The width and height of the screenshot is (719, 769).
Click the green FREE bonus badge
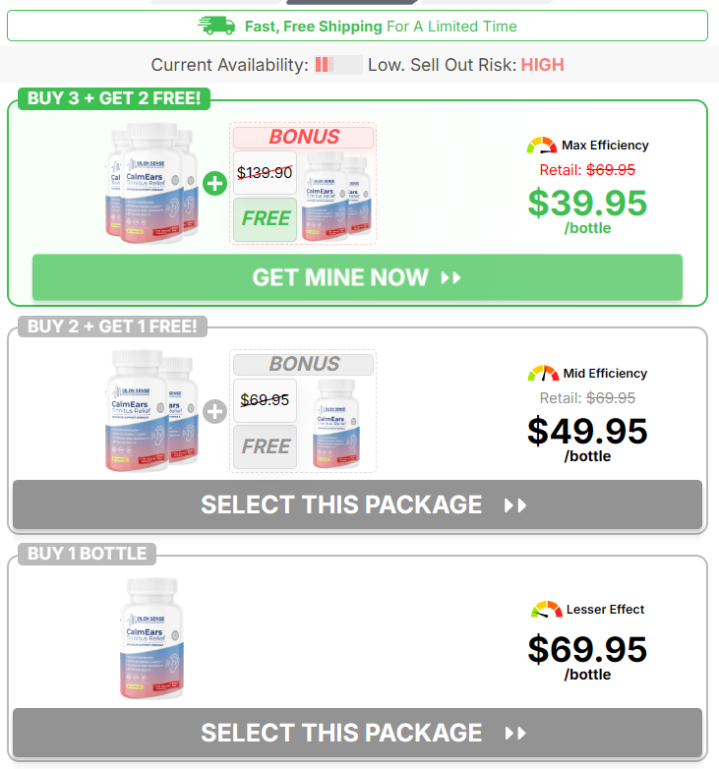[x=265, y=219]
